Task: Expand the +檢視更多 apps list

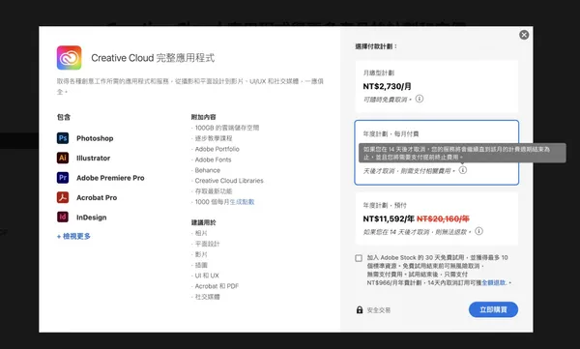Action: (73, 236)
